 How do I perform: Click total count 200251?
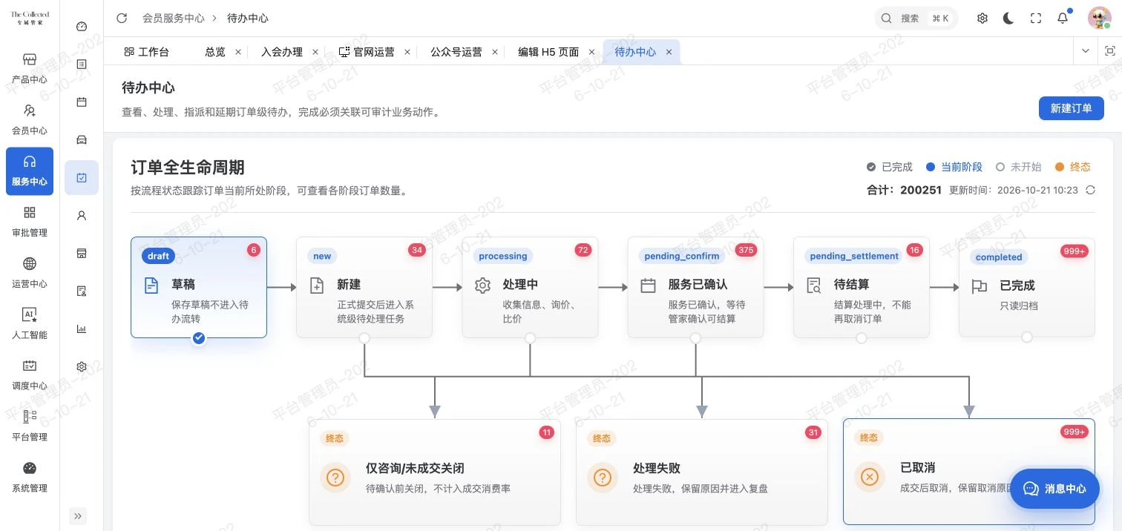[x=921, y=190]
